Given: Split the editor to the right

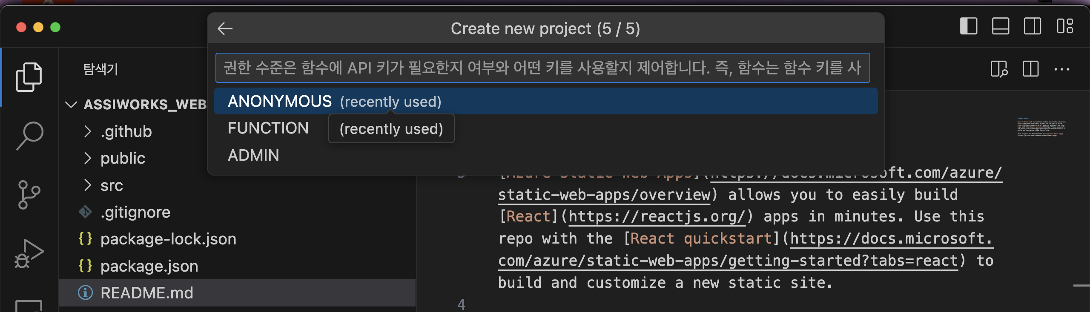Looking at the screenshot, I should [1030, 69].
